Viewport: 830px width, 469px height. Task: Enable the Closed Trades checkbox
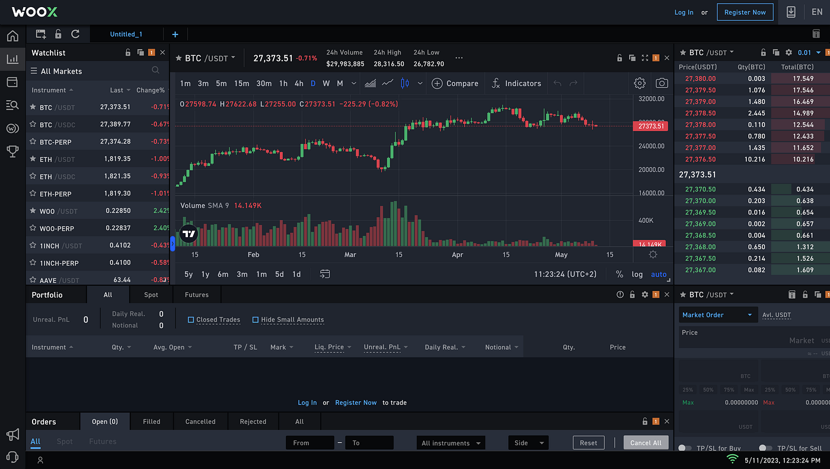tap(191, 320)
